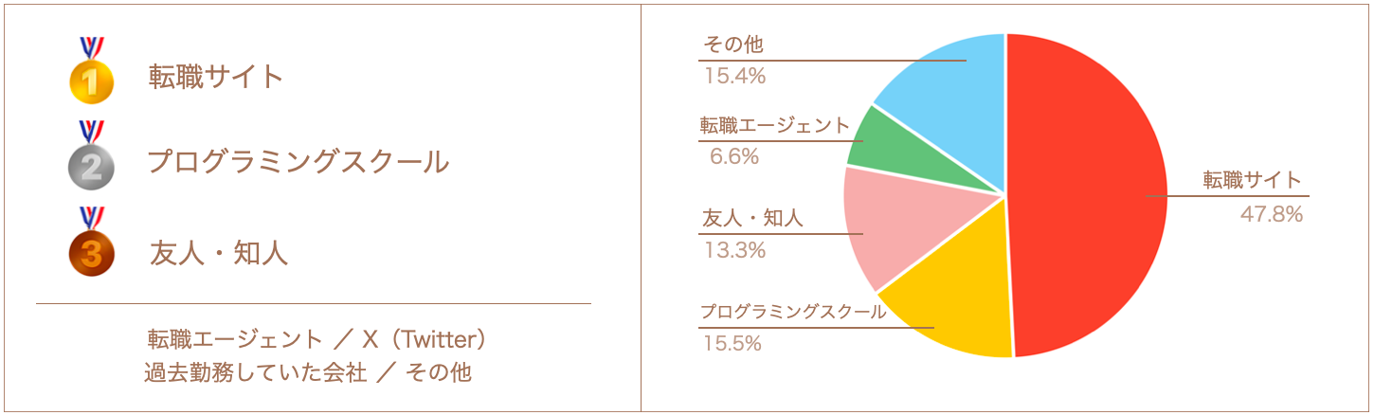1374x415 pixels.
Task: Click the silver second-place medal icon
Action: pyautogui.click(x=91, y=166)
